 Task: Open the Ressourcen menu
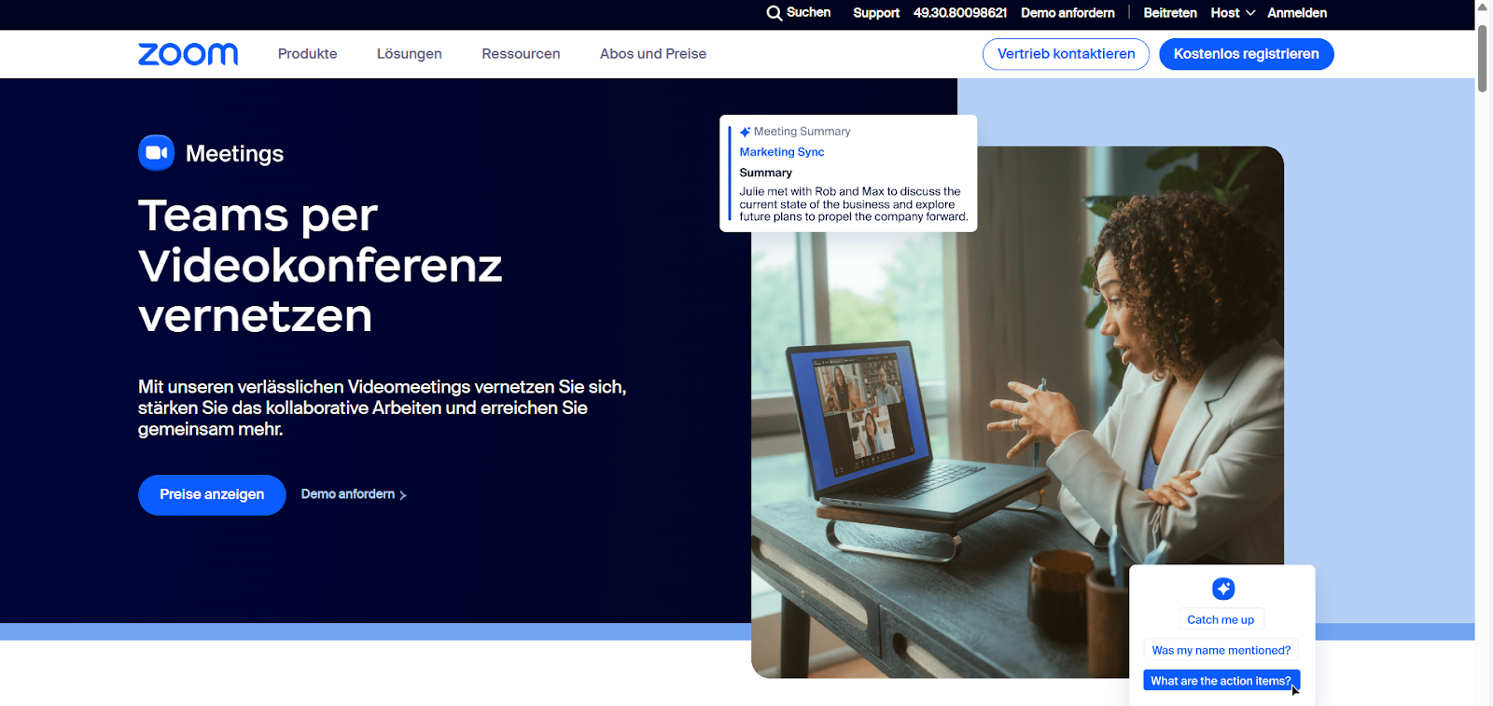click(x=521, y=54)
